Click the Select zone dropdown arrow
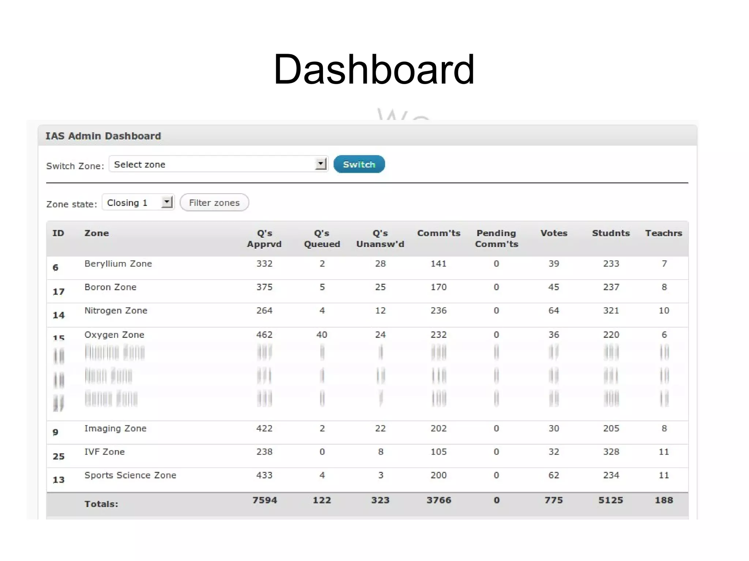This screenshot has height=561, width=749. (321, 164)
